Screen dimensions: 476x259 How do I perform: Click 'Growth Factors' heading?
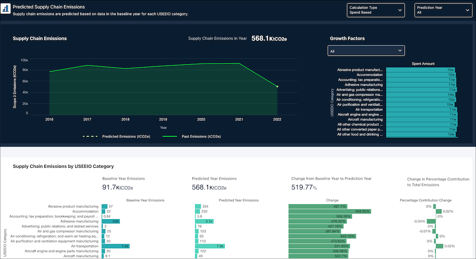[x=347, y=38]
